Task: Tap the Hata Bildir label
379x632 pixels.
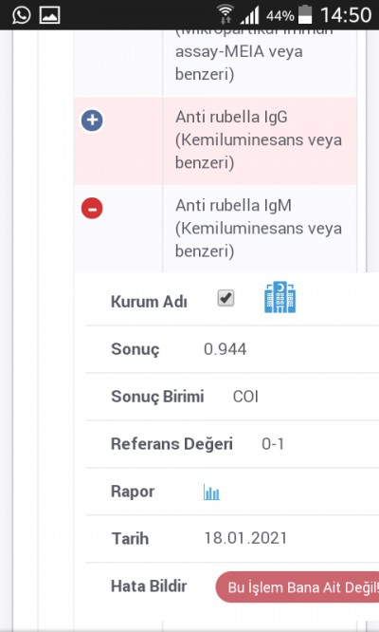Action: [x=149, y=586]
